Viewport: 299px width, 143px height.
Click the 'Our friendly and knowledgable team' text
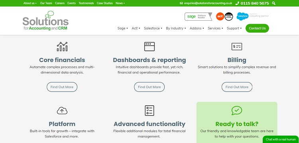pyautogui.click(x=237, y=134)
